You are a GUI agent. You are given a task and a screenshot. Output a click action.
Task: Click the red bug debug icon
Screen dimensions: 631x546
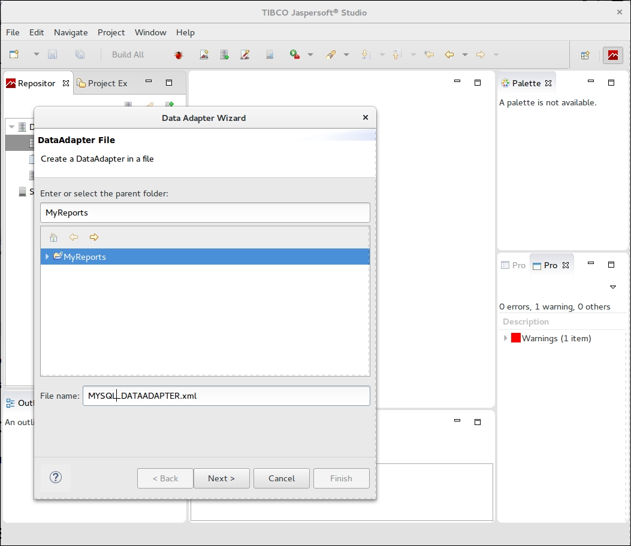(x=179, y=54)
